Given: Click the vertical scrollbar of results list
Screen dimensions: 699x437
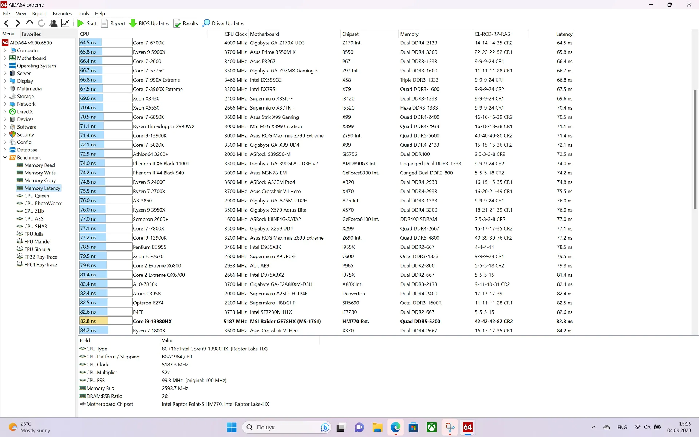Looking at the screenshot, I should point(695,149).
